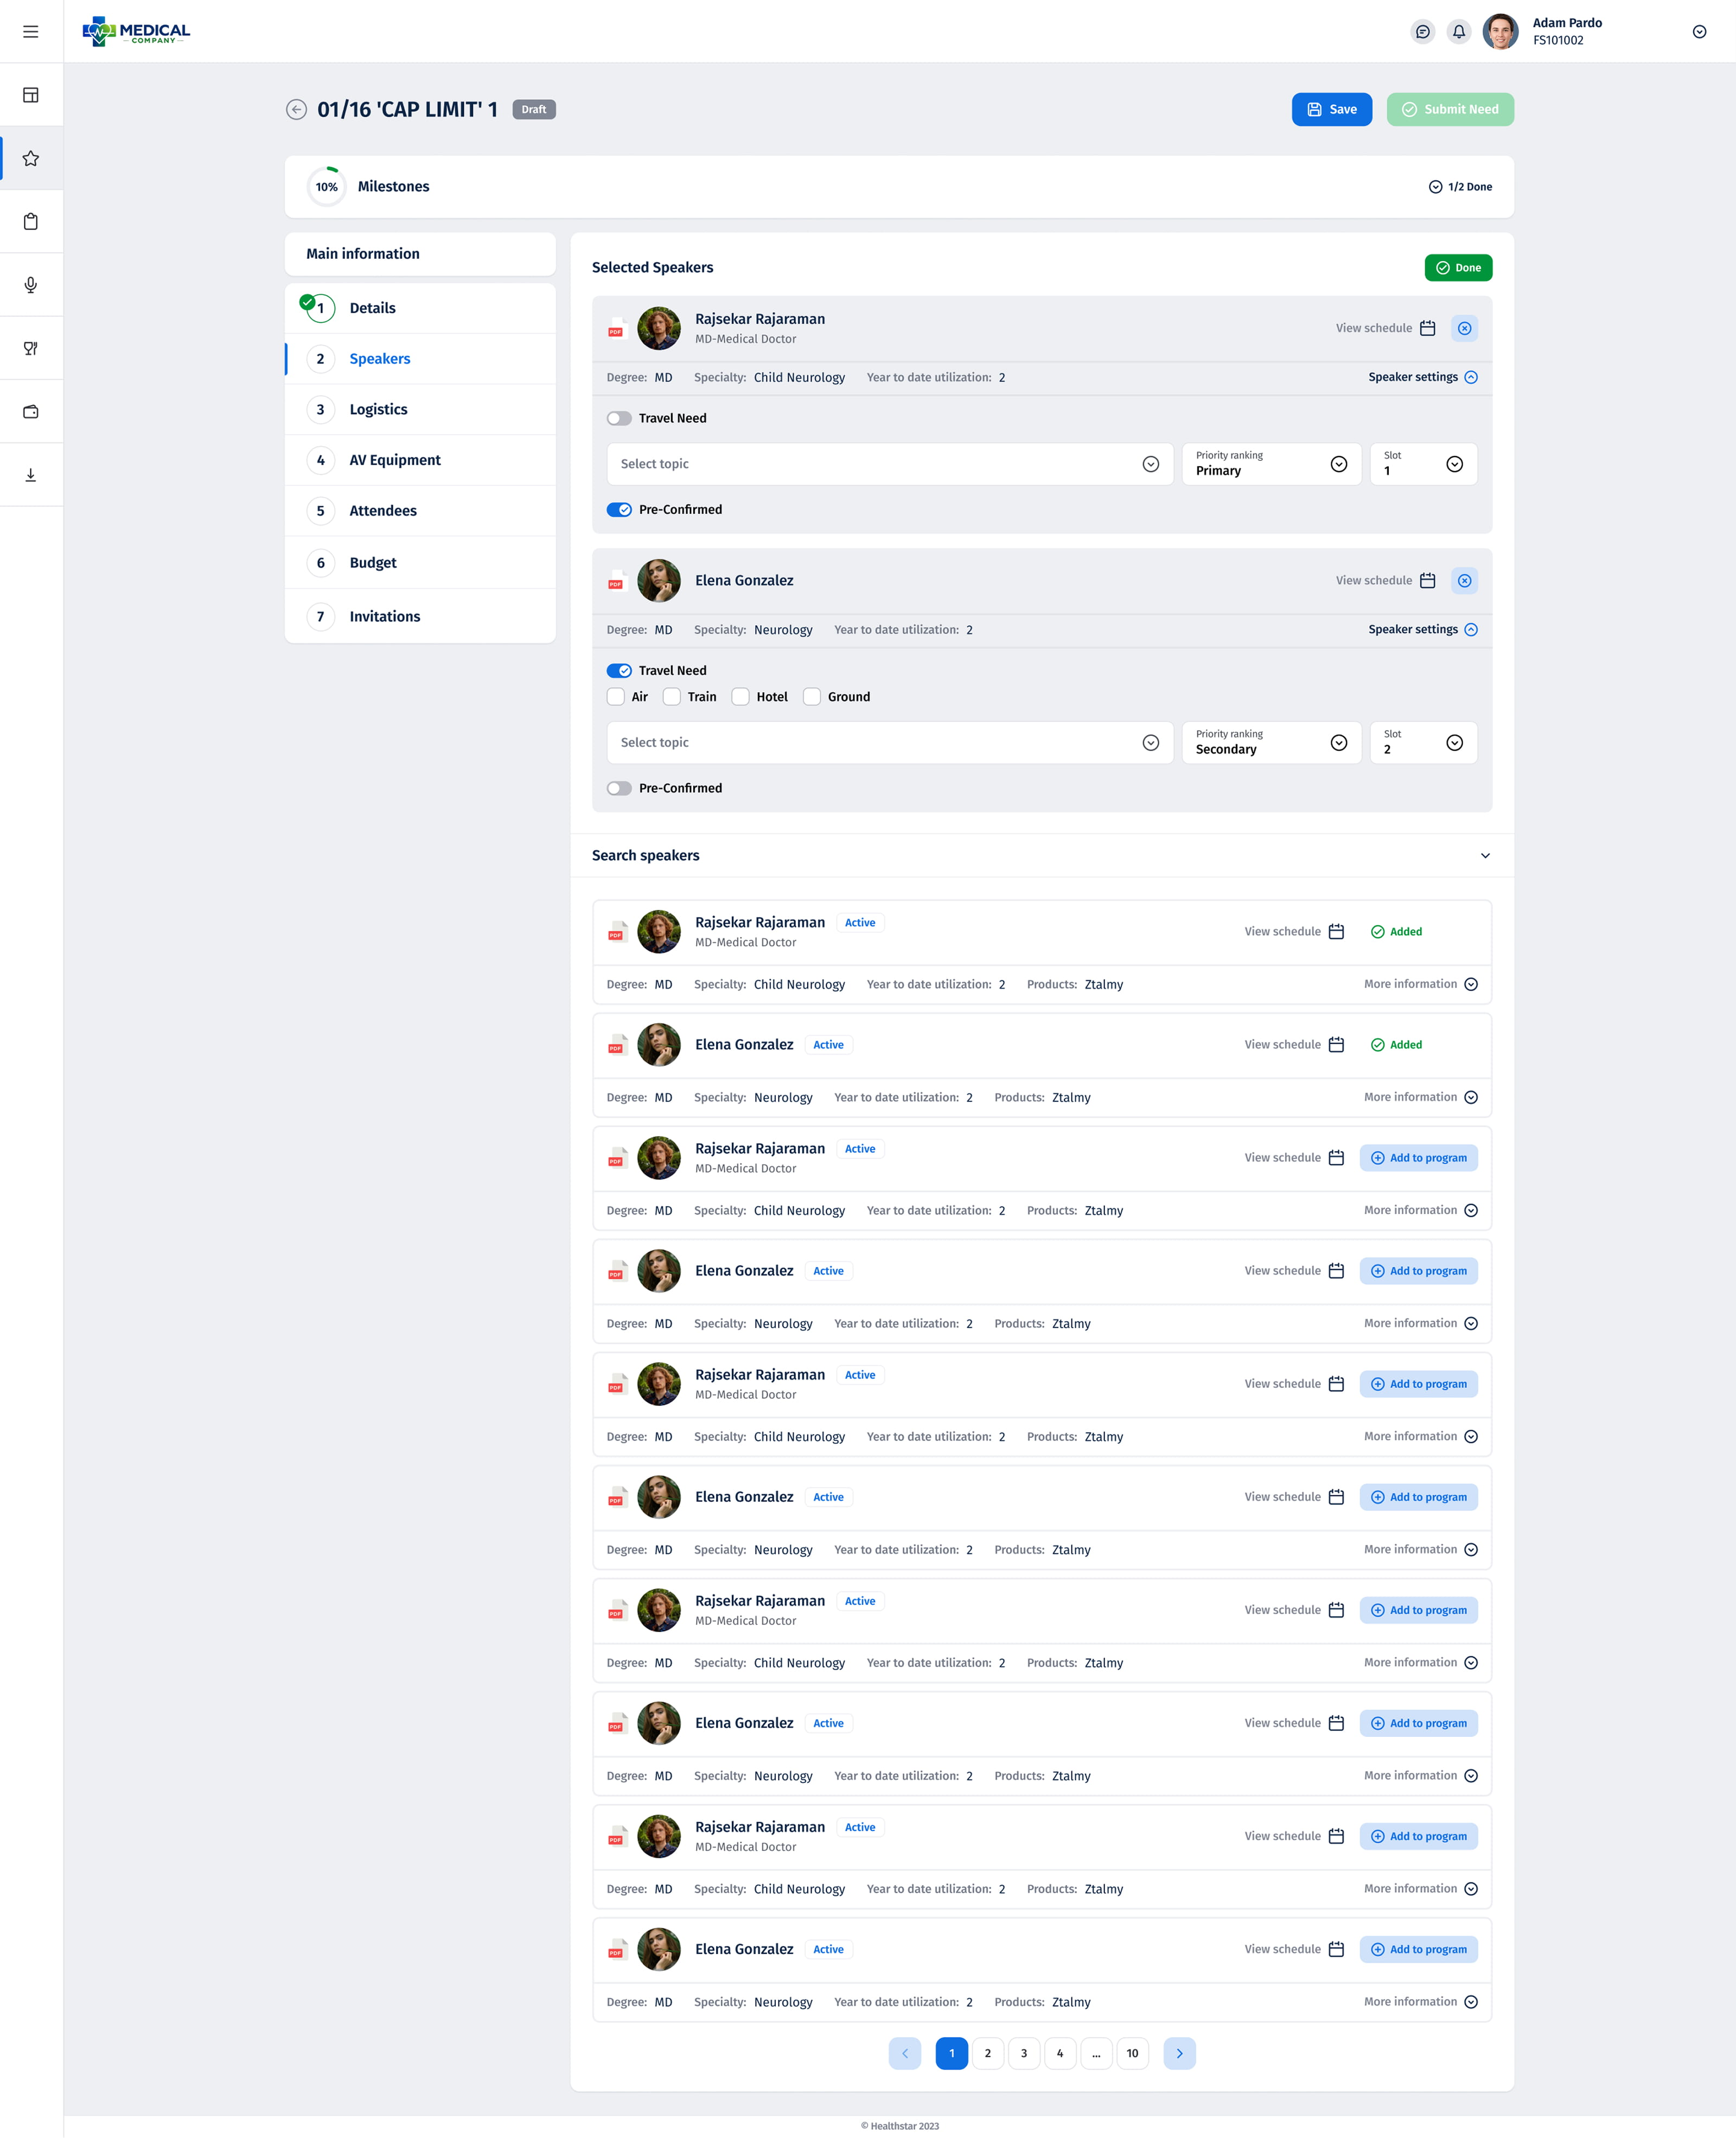Turn on Pre-Confirmed for Elena Gonzalez
Image resolution: width=1736 pixels, height=2138 pixels.
619,788
